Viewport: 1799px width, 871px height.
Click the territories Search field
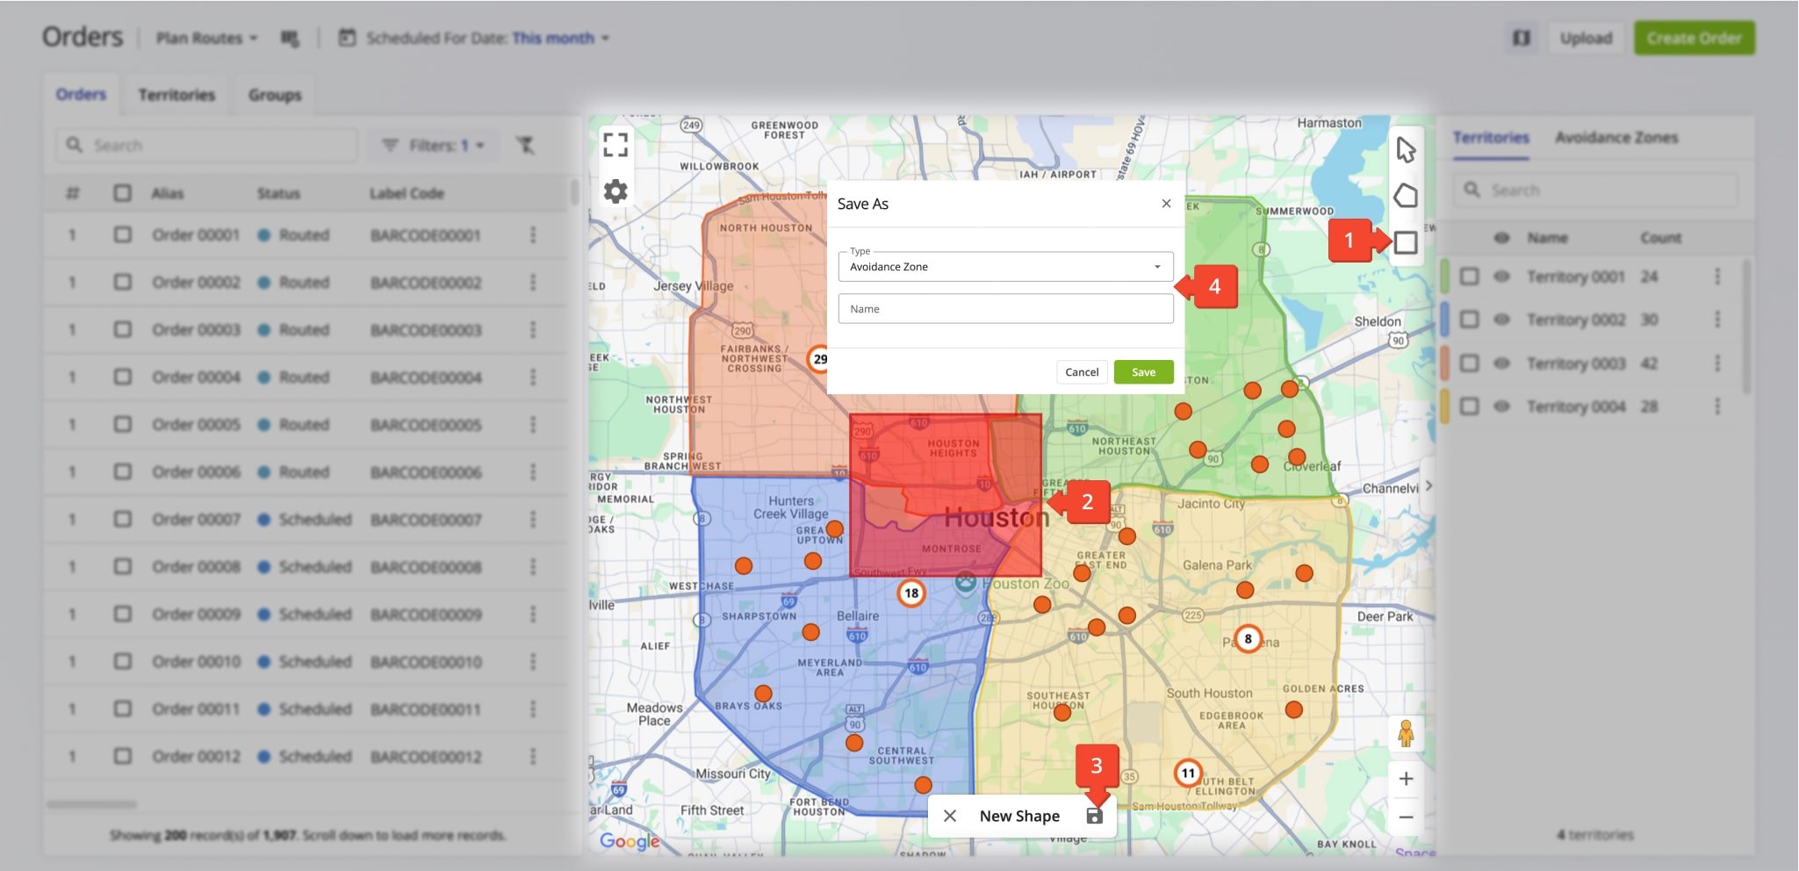pyautogui.click(x=1595, y=191)
